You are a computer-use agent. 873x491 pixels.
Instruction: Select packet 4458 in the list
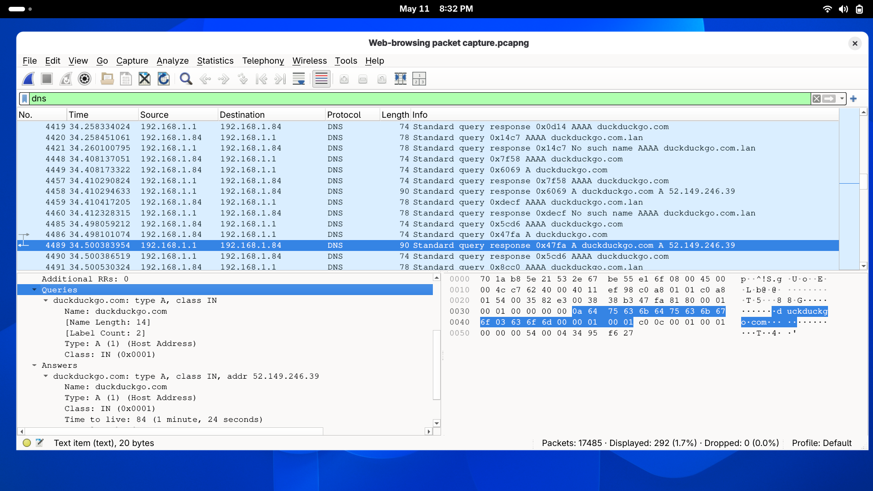click(428, 191)
